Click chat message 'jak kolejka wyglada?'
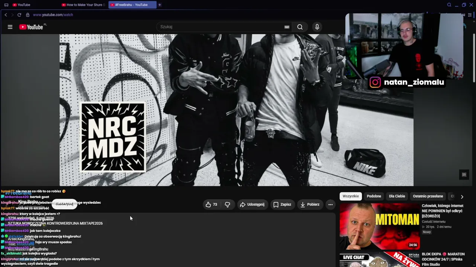This screenshot has width=476, height=267. point(39,254)
